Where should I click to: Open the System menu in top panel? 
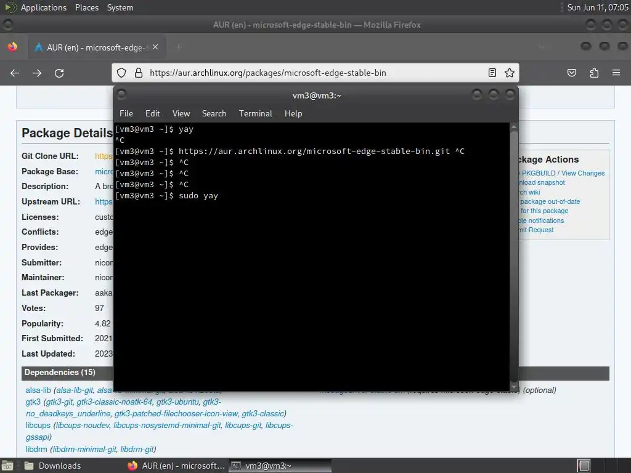coord(120,7)
